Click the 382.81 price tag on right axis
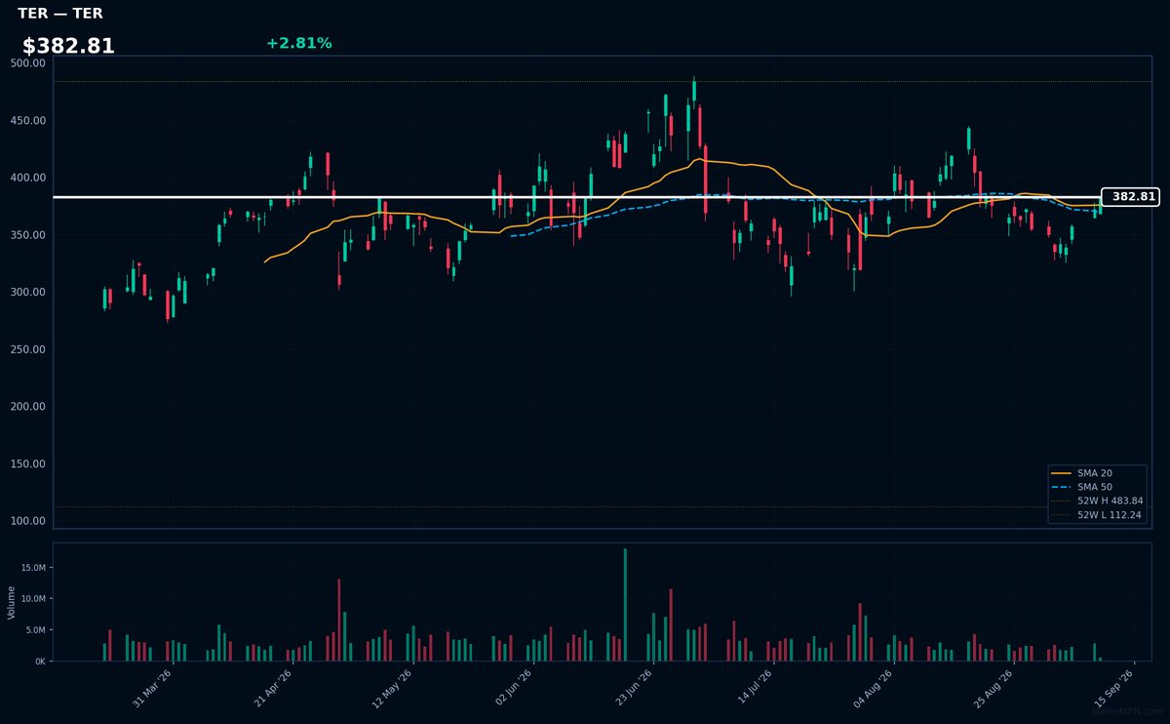Image resolution: width=1170 pixels, height=724 pixels. pos(1130,197)
